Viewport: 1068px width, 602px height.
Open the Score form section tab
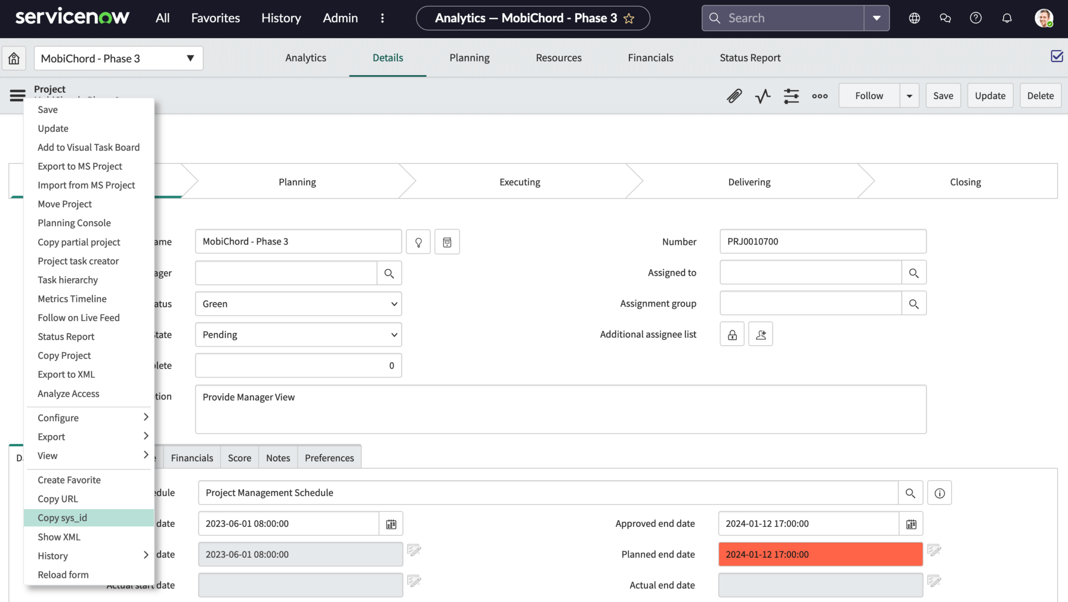tap(239, 458)
